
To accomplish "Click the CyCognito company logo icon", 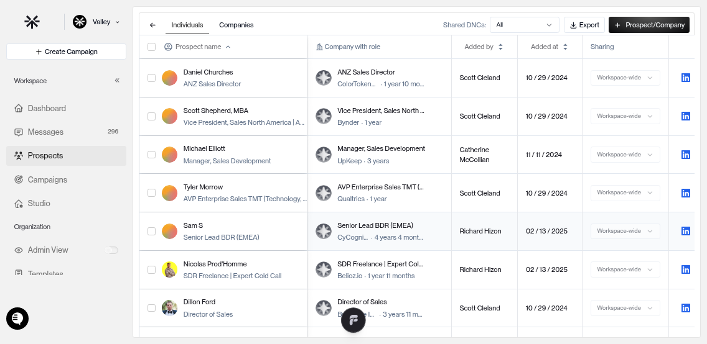I will 323,231.
